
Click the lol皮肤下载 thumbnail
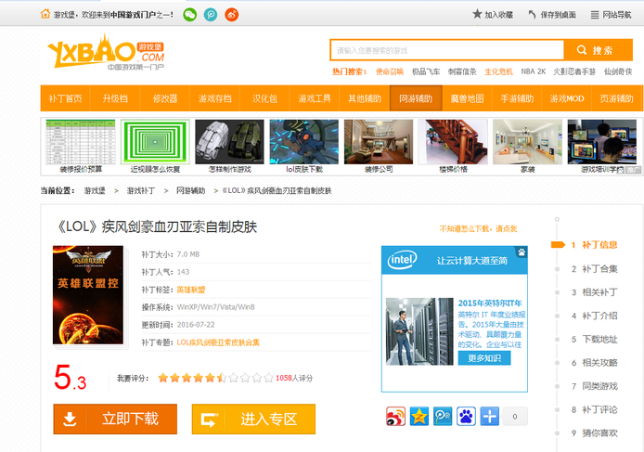(x=304, y=142)
